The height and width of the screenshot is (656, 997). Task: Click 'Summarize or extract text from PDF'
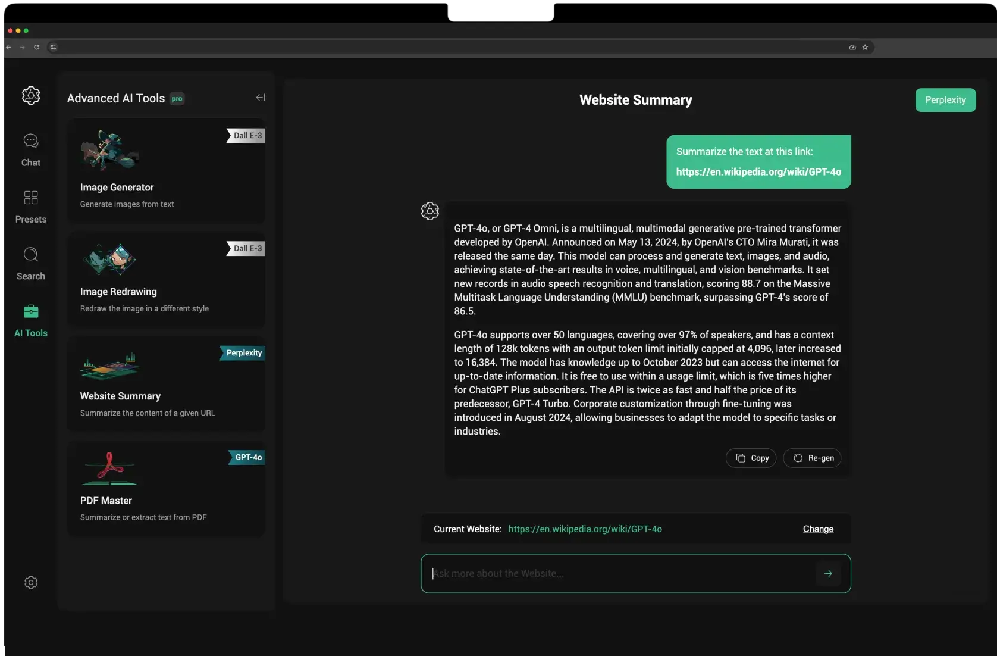(143, 517)
